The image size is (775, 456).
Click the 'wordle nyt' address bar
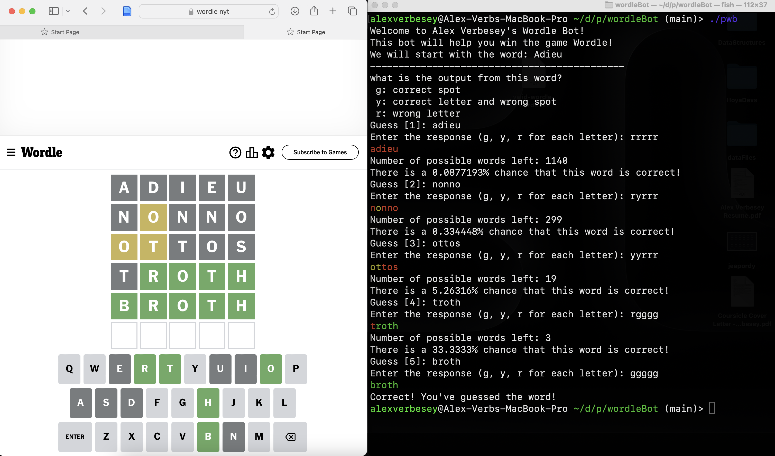pos(209,11)
